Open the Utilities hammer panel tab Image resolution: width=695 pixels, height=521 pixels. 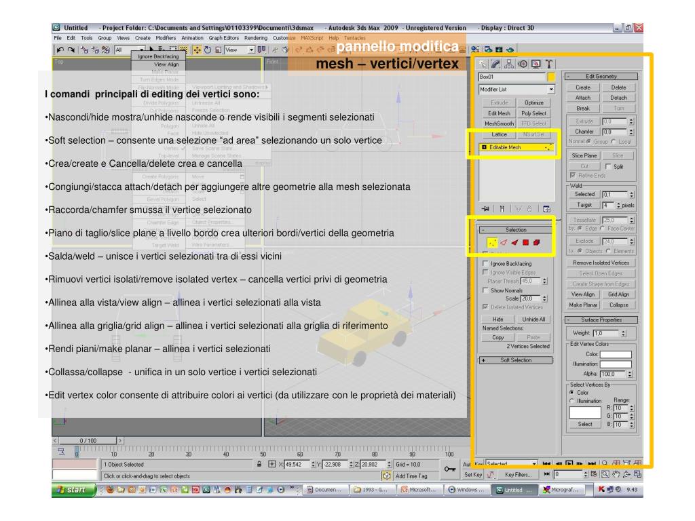548,64
